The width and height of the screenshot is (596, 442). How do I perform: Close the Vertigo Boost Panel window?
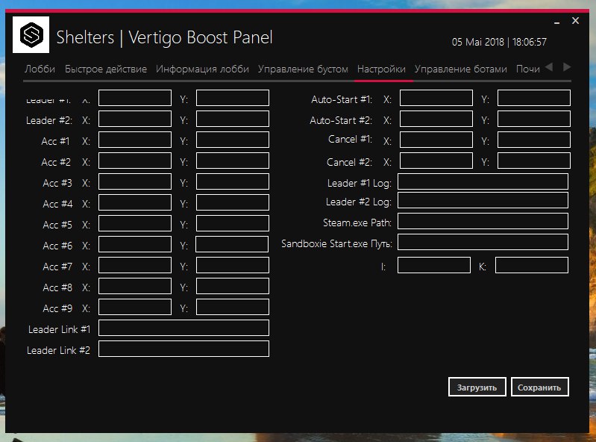(x=575, y=21)
